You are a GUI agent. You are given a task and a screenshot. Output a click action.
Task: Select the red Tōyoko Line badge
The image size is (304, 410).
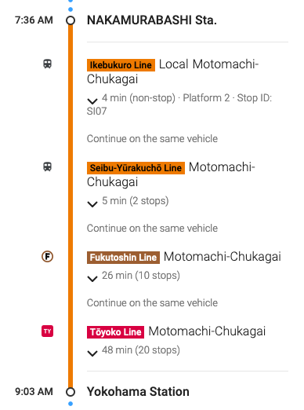pyautogui.click(x=115, y=332)
